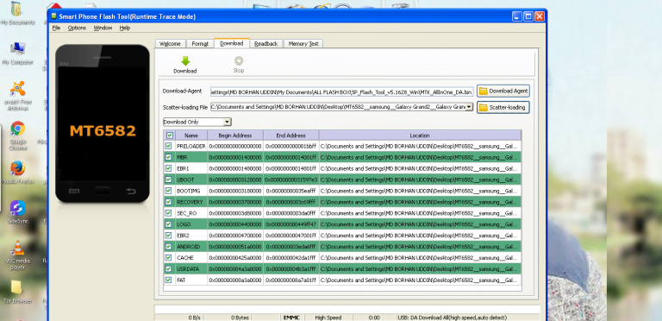Image resolution: width=662 pixels, height=321 pixels.
Task: Open the My Documents desktop icon
Action: tap(17, 9)
